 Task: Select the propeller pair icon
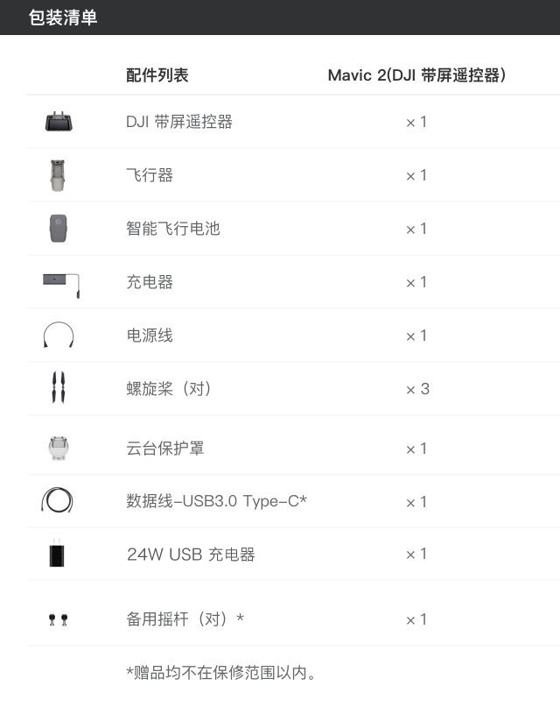tap(59, 387)
